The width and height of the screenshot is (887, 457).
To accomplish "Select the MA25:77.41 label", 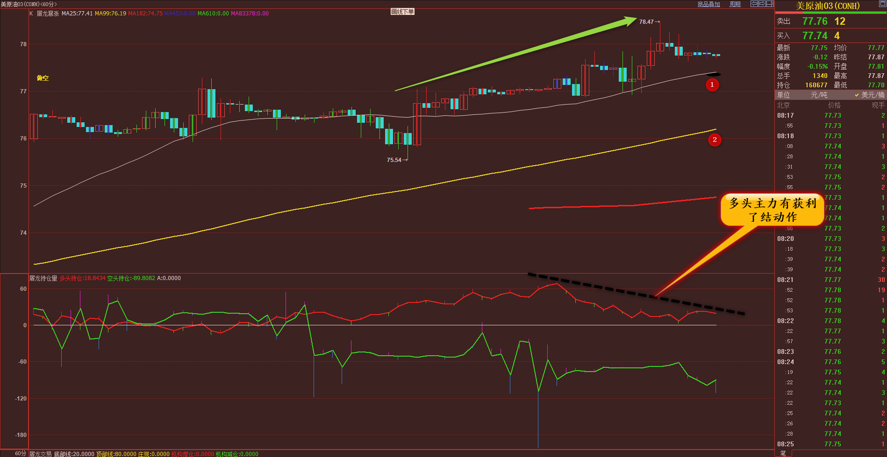I will 77,14.
